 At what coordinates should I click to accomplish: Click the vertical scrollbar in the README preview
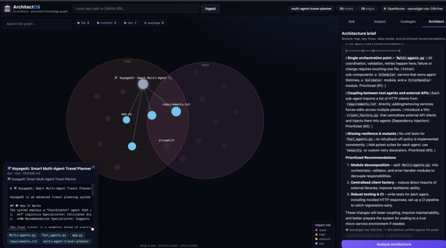[92, 190]
